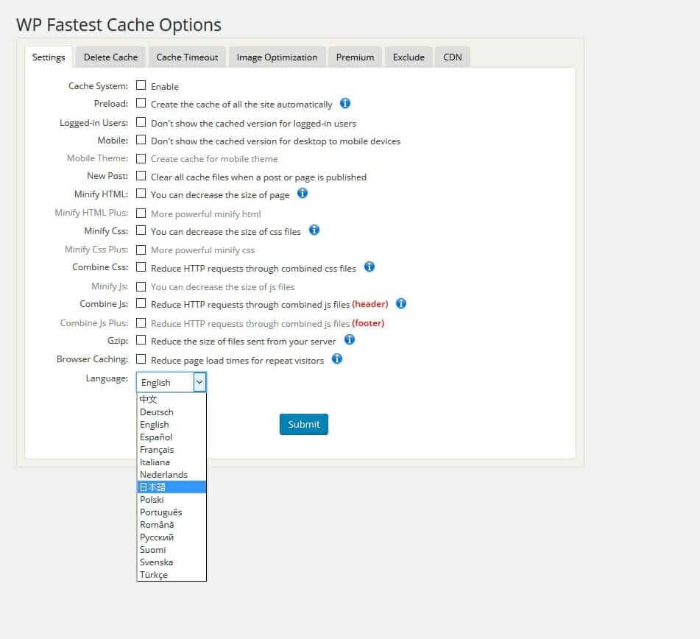Show info for Combine Css option
700x639 pixels.
coord(370,267)
